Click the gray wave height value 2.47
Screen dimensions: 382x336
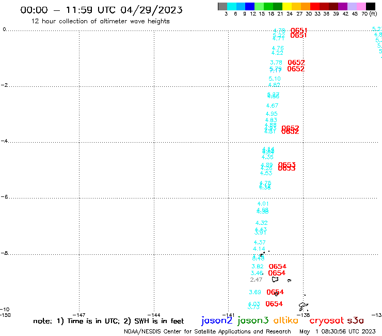256,280
